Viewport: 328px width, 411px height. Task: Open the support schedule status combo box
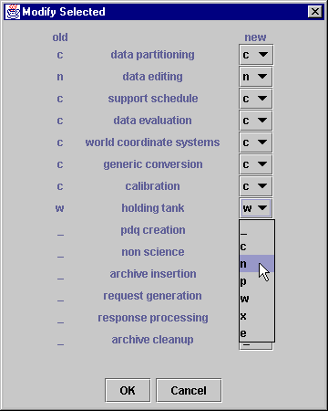pos(255,99)
